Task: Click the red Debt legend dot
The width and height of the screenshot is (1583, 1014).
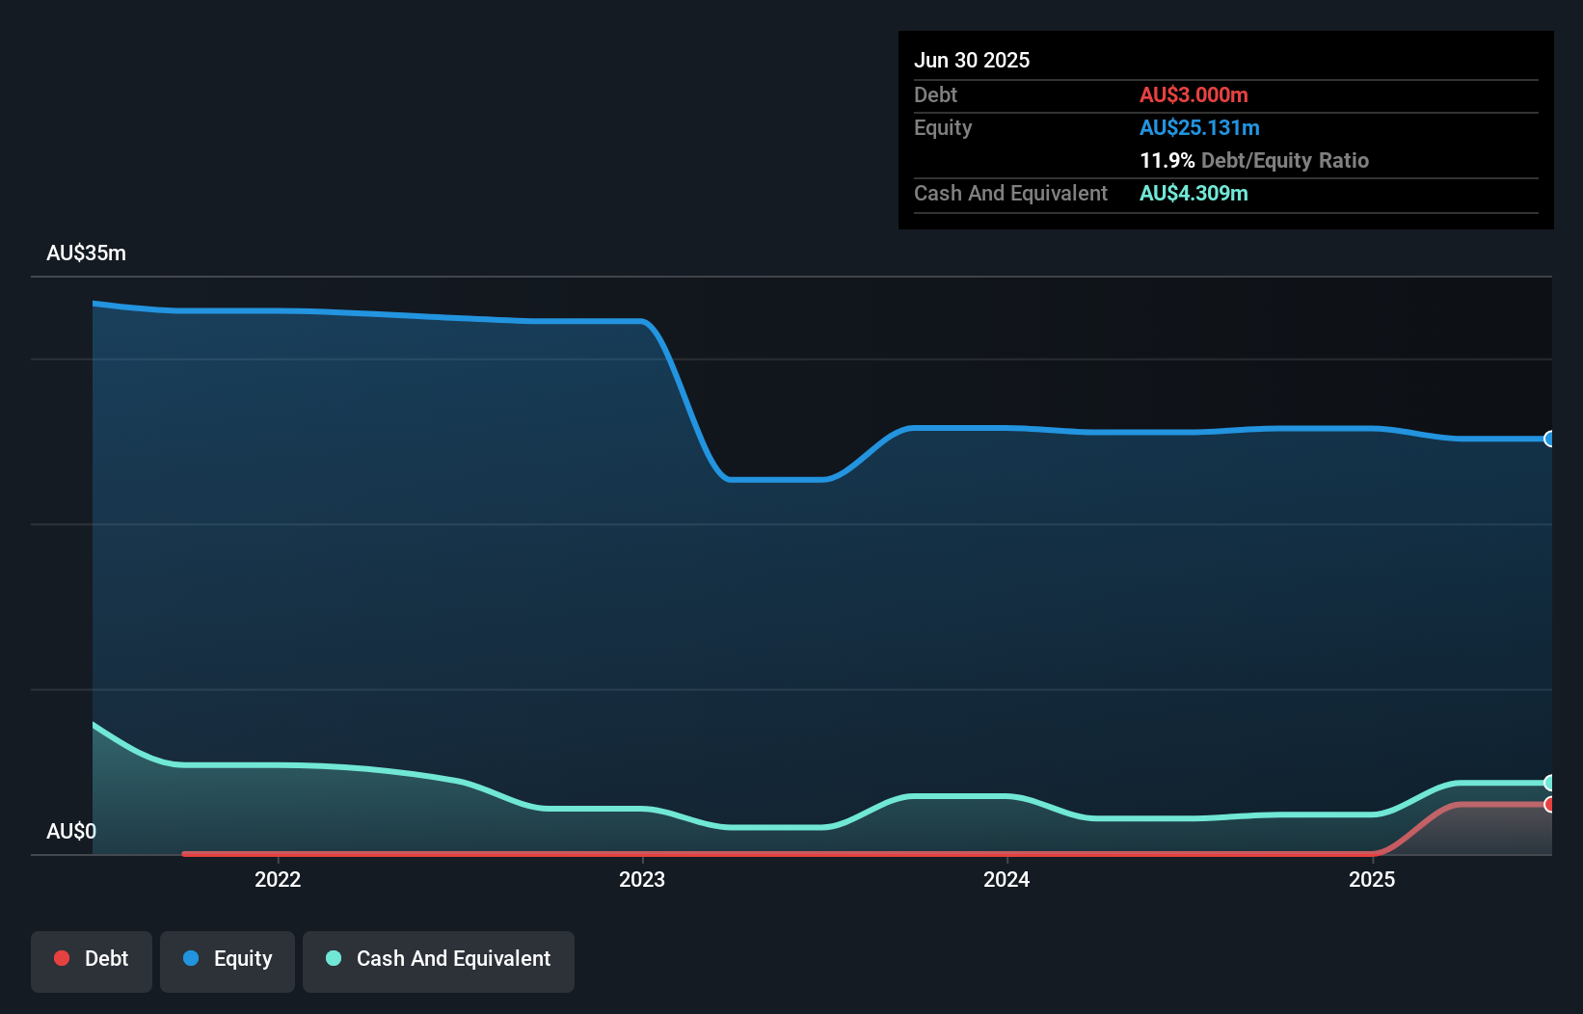Action: pyautogui.click(x=62, y=958)
